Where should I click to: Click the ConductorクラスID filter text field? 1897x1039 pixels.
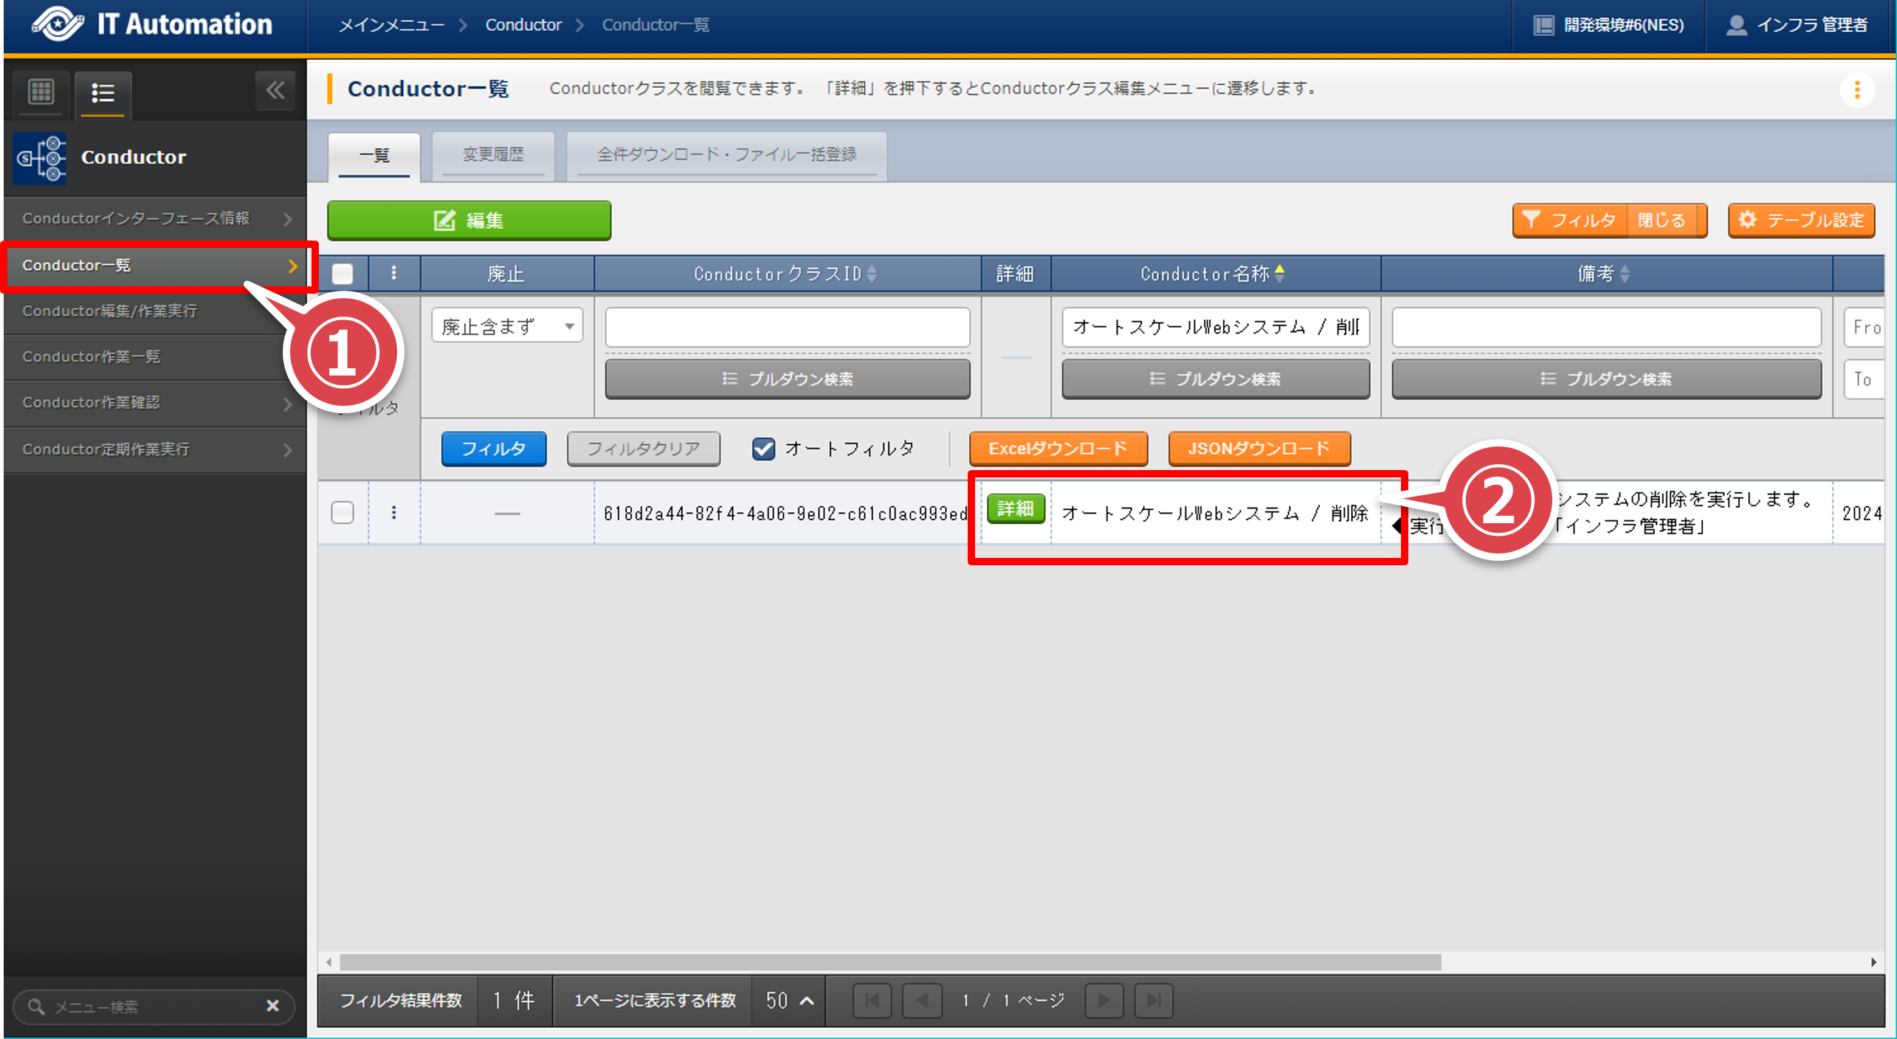pyautogui.click(x=787, y=327)
